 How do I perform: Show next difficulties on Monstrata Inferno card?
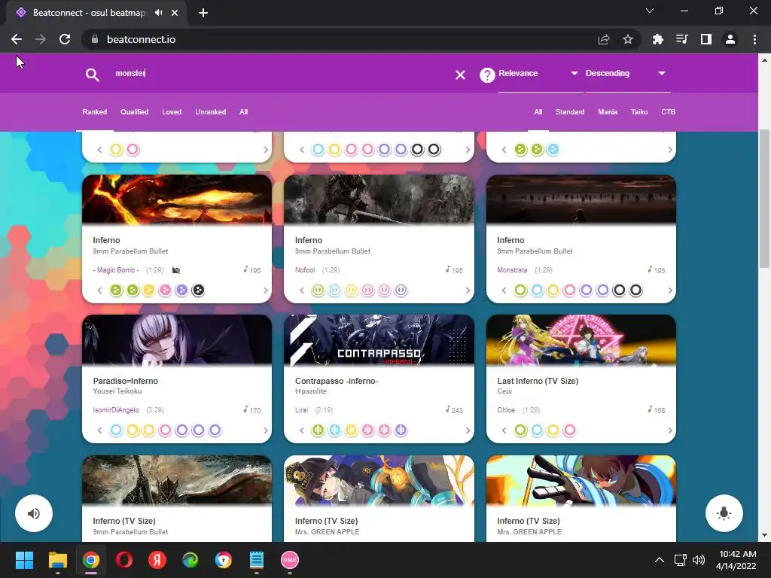[x=669, y=291]
